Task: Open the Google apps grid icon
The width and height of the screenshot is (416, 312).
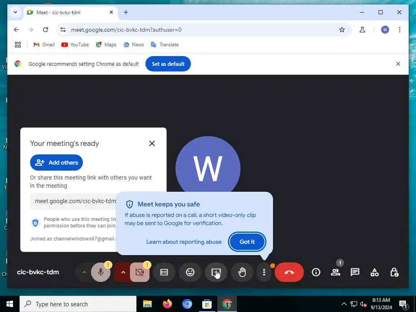Action: [x=18, y=45]
